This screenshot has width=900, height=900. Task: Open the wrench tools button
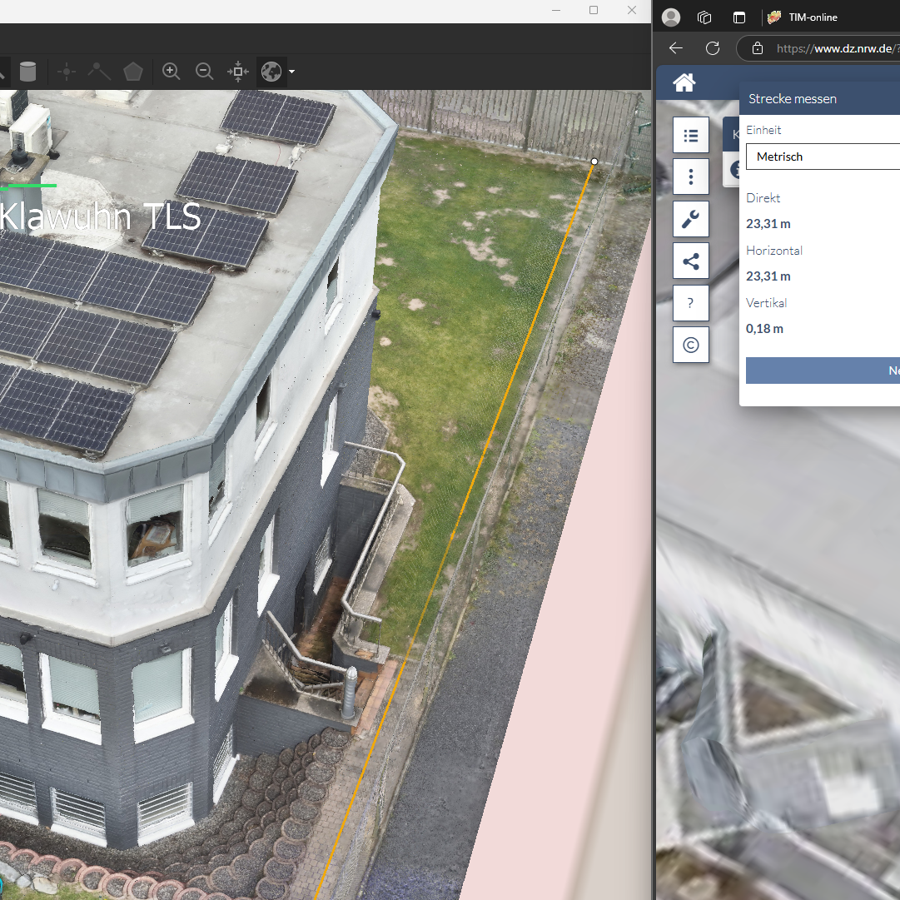[x=691, y=219]
